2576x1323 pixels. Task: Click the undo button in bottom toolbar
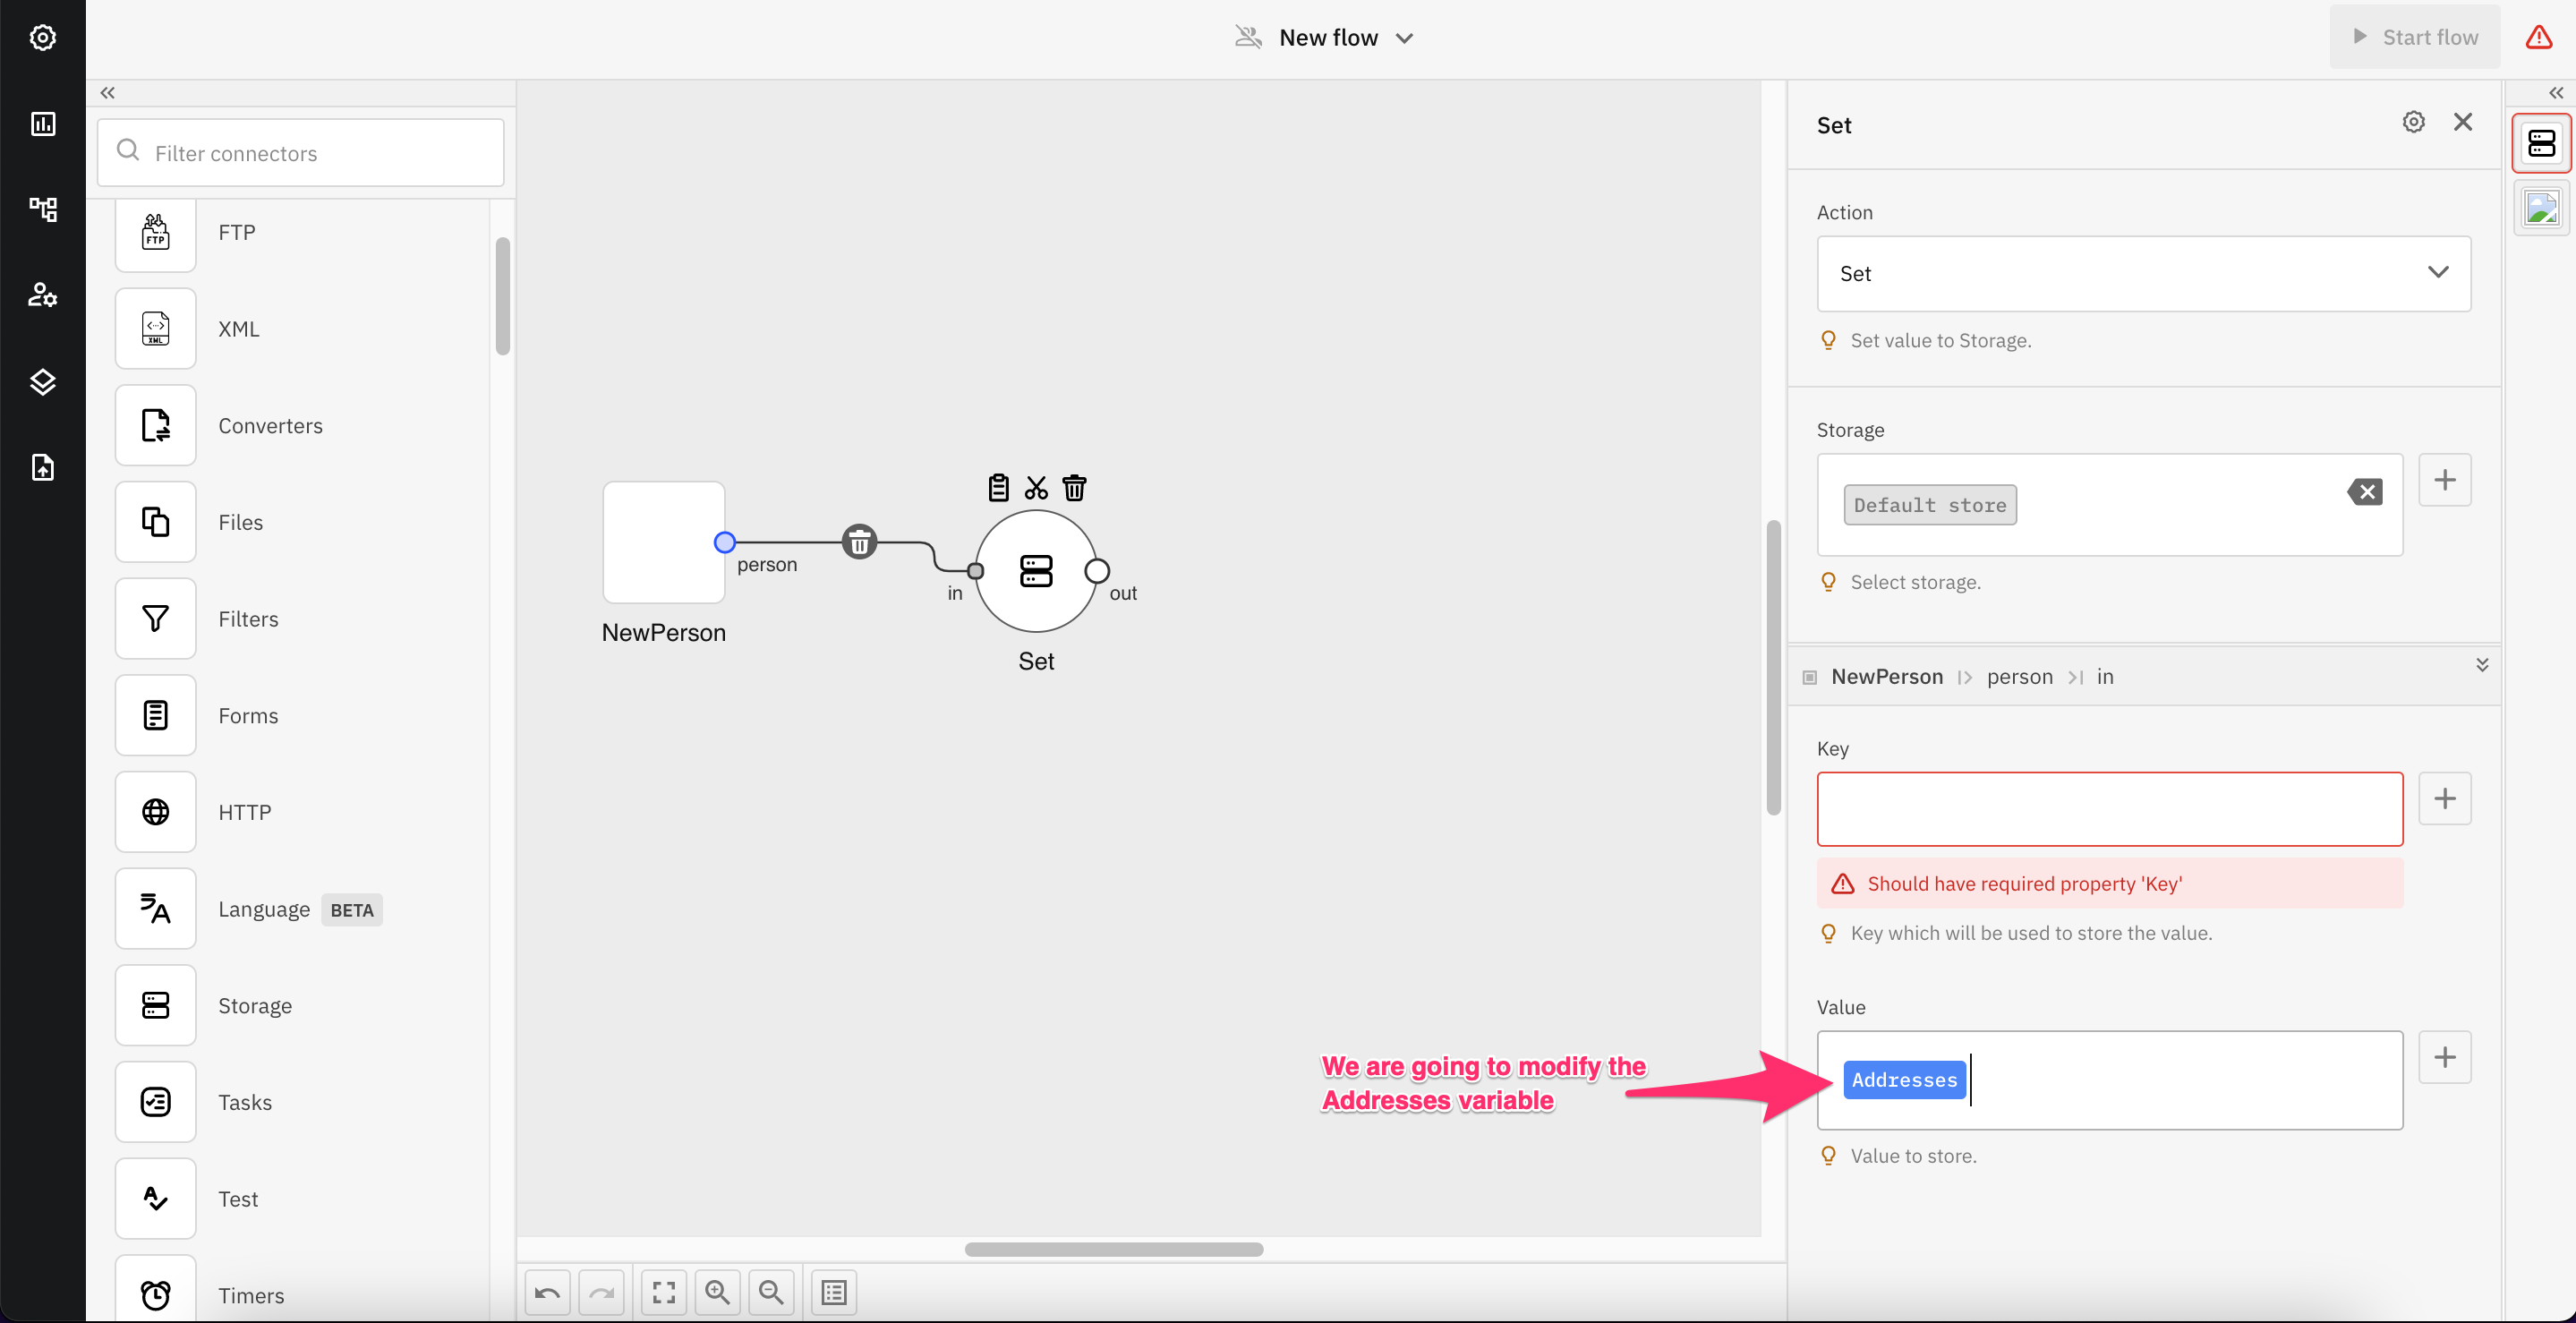tap(547, 1292)
